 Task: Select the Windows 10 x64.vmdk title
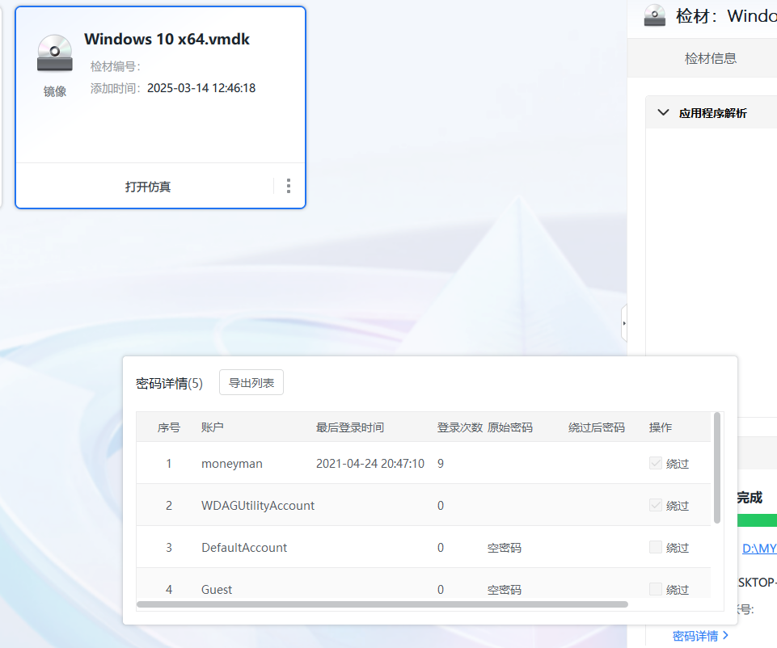(167, 39)
